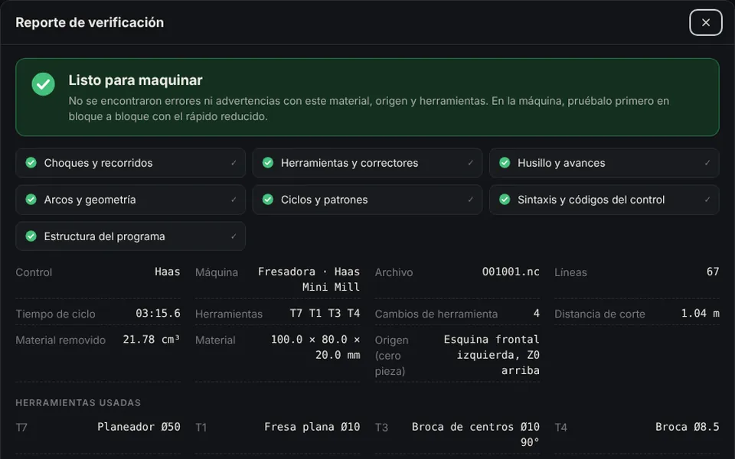
Task: Expand the Herramientas y correctores row chevron
Action: pyautogui.click(x=470, y=163)
